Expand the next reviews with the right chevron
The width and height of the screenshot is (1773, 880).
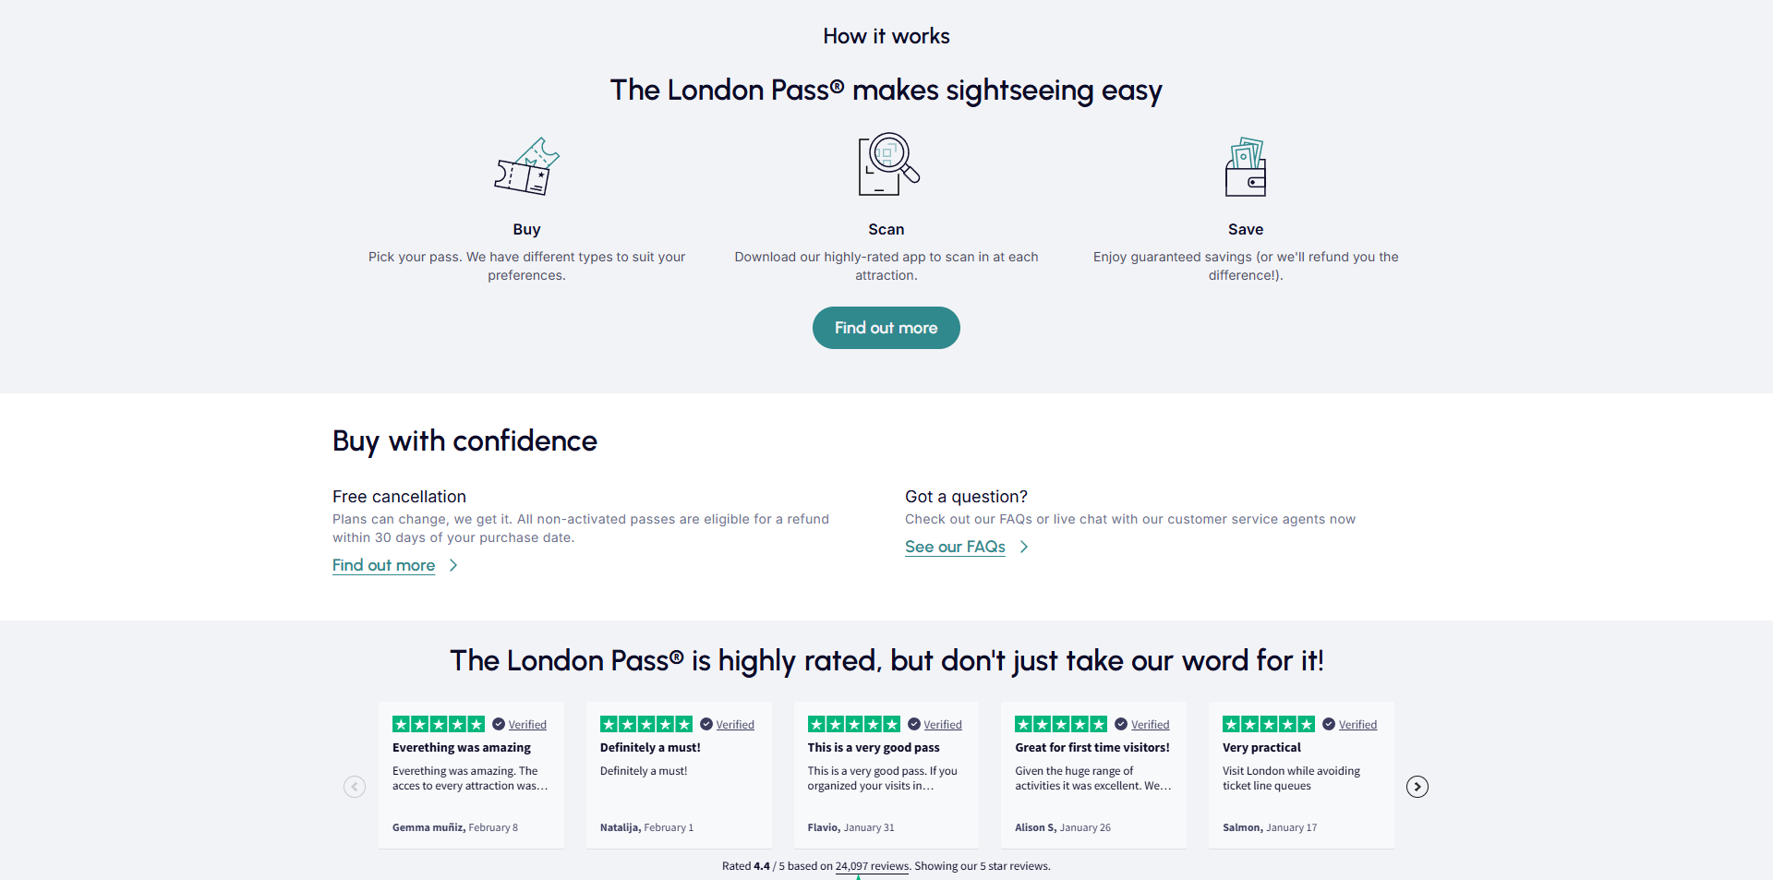tap(1417, 786)
